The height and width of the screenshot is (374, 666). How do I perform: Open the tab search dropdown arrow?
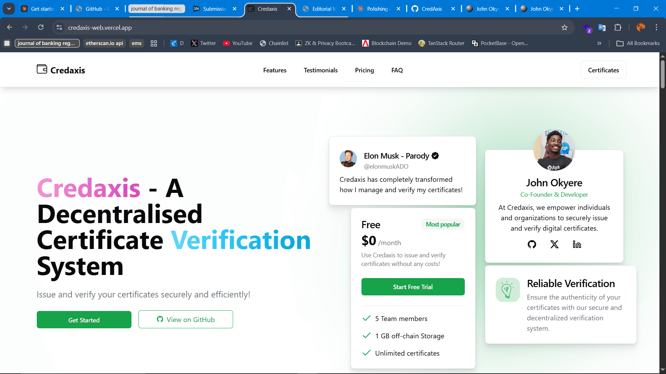tap(9, 9)
